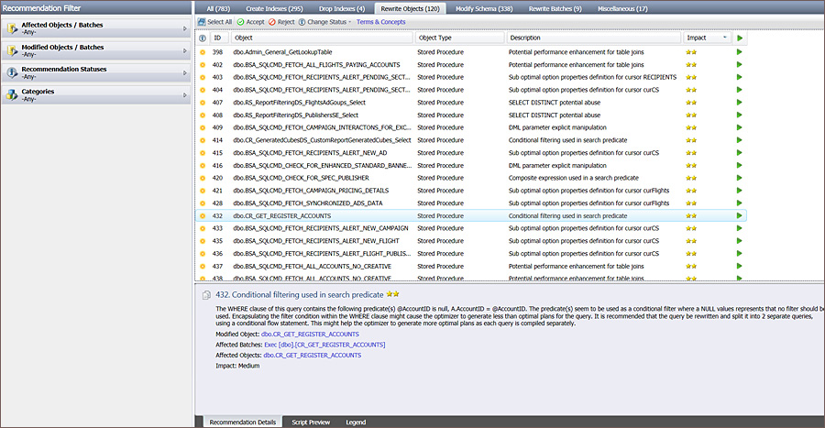Click the impact stars for row 421

point(691,191)
